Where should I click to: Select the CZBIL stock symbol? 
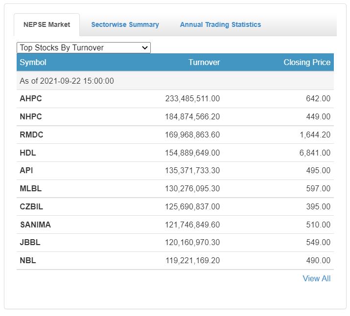click(x=31, y=206)
